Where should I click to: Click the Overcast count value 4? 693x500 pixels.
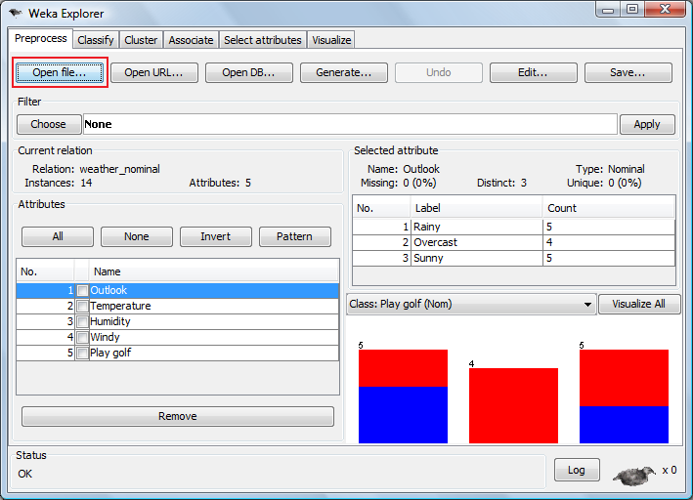pyautogui.click(x=609, y=242)
